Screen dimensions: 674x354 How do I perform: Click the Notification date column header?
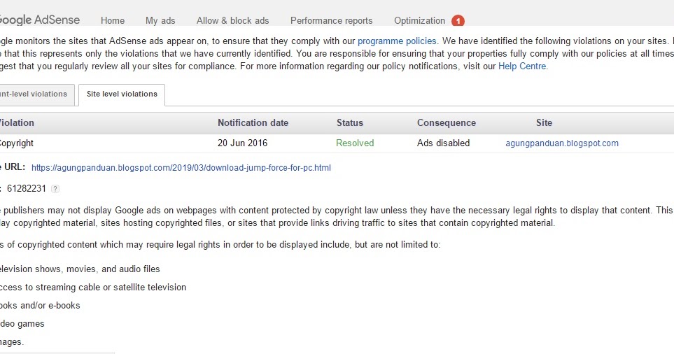point(253,123)
